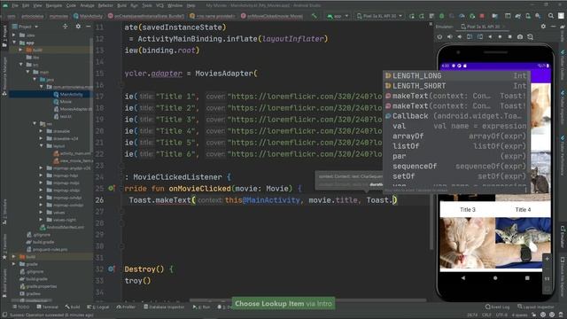Click the override gutter icon on line 25

(112, 188)
